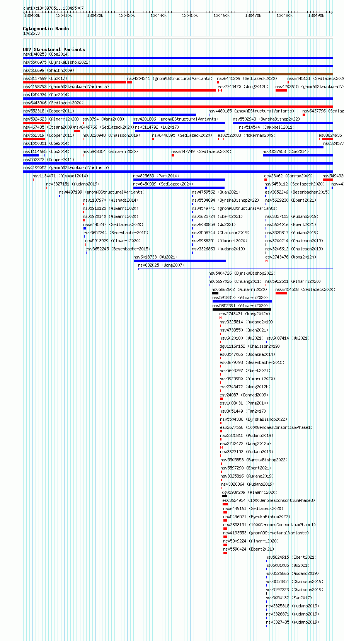The image size is (344, 641).
Task: Click nsv6443906 (Sedlazeck2020) label
Action: click(53, 103)
